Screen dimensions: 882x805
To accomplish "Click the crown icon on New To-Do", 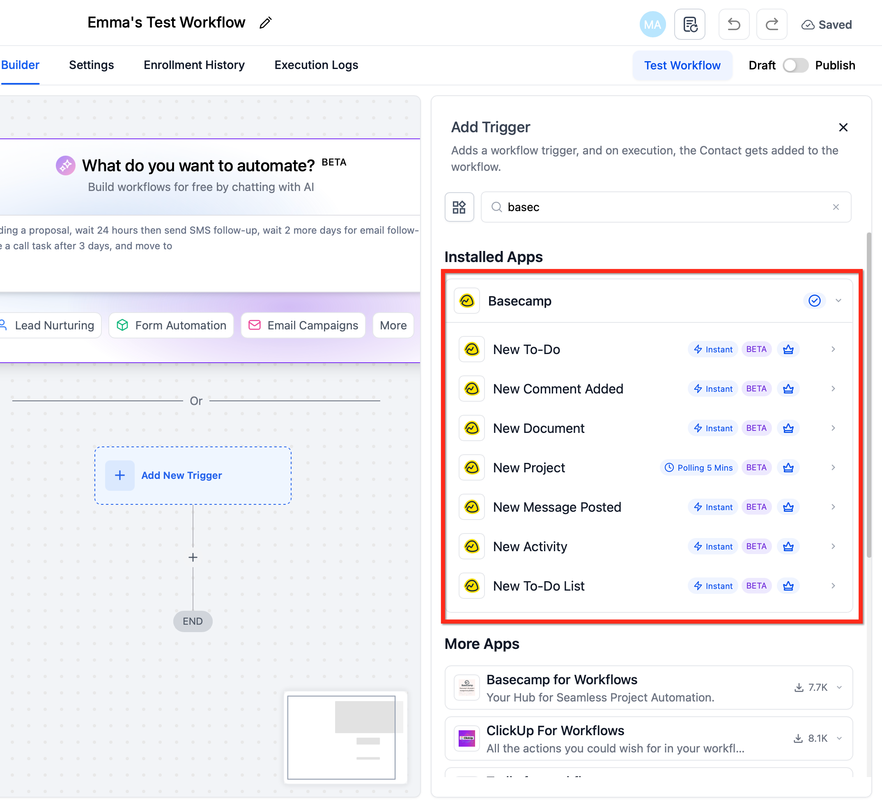I will click(788, 349).
